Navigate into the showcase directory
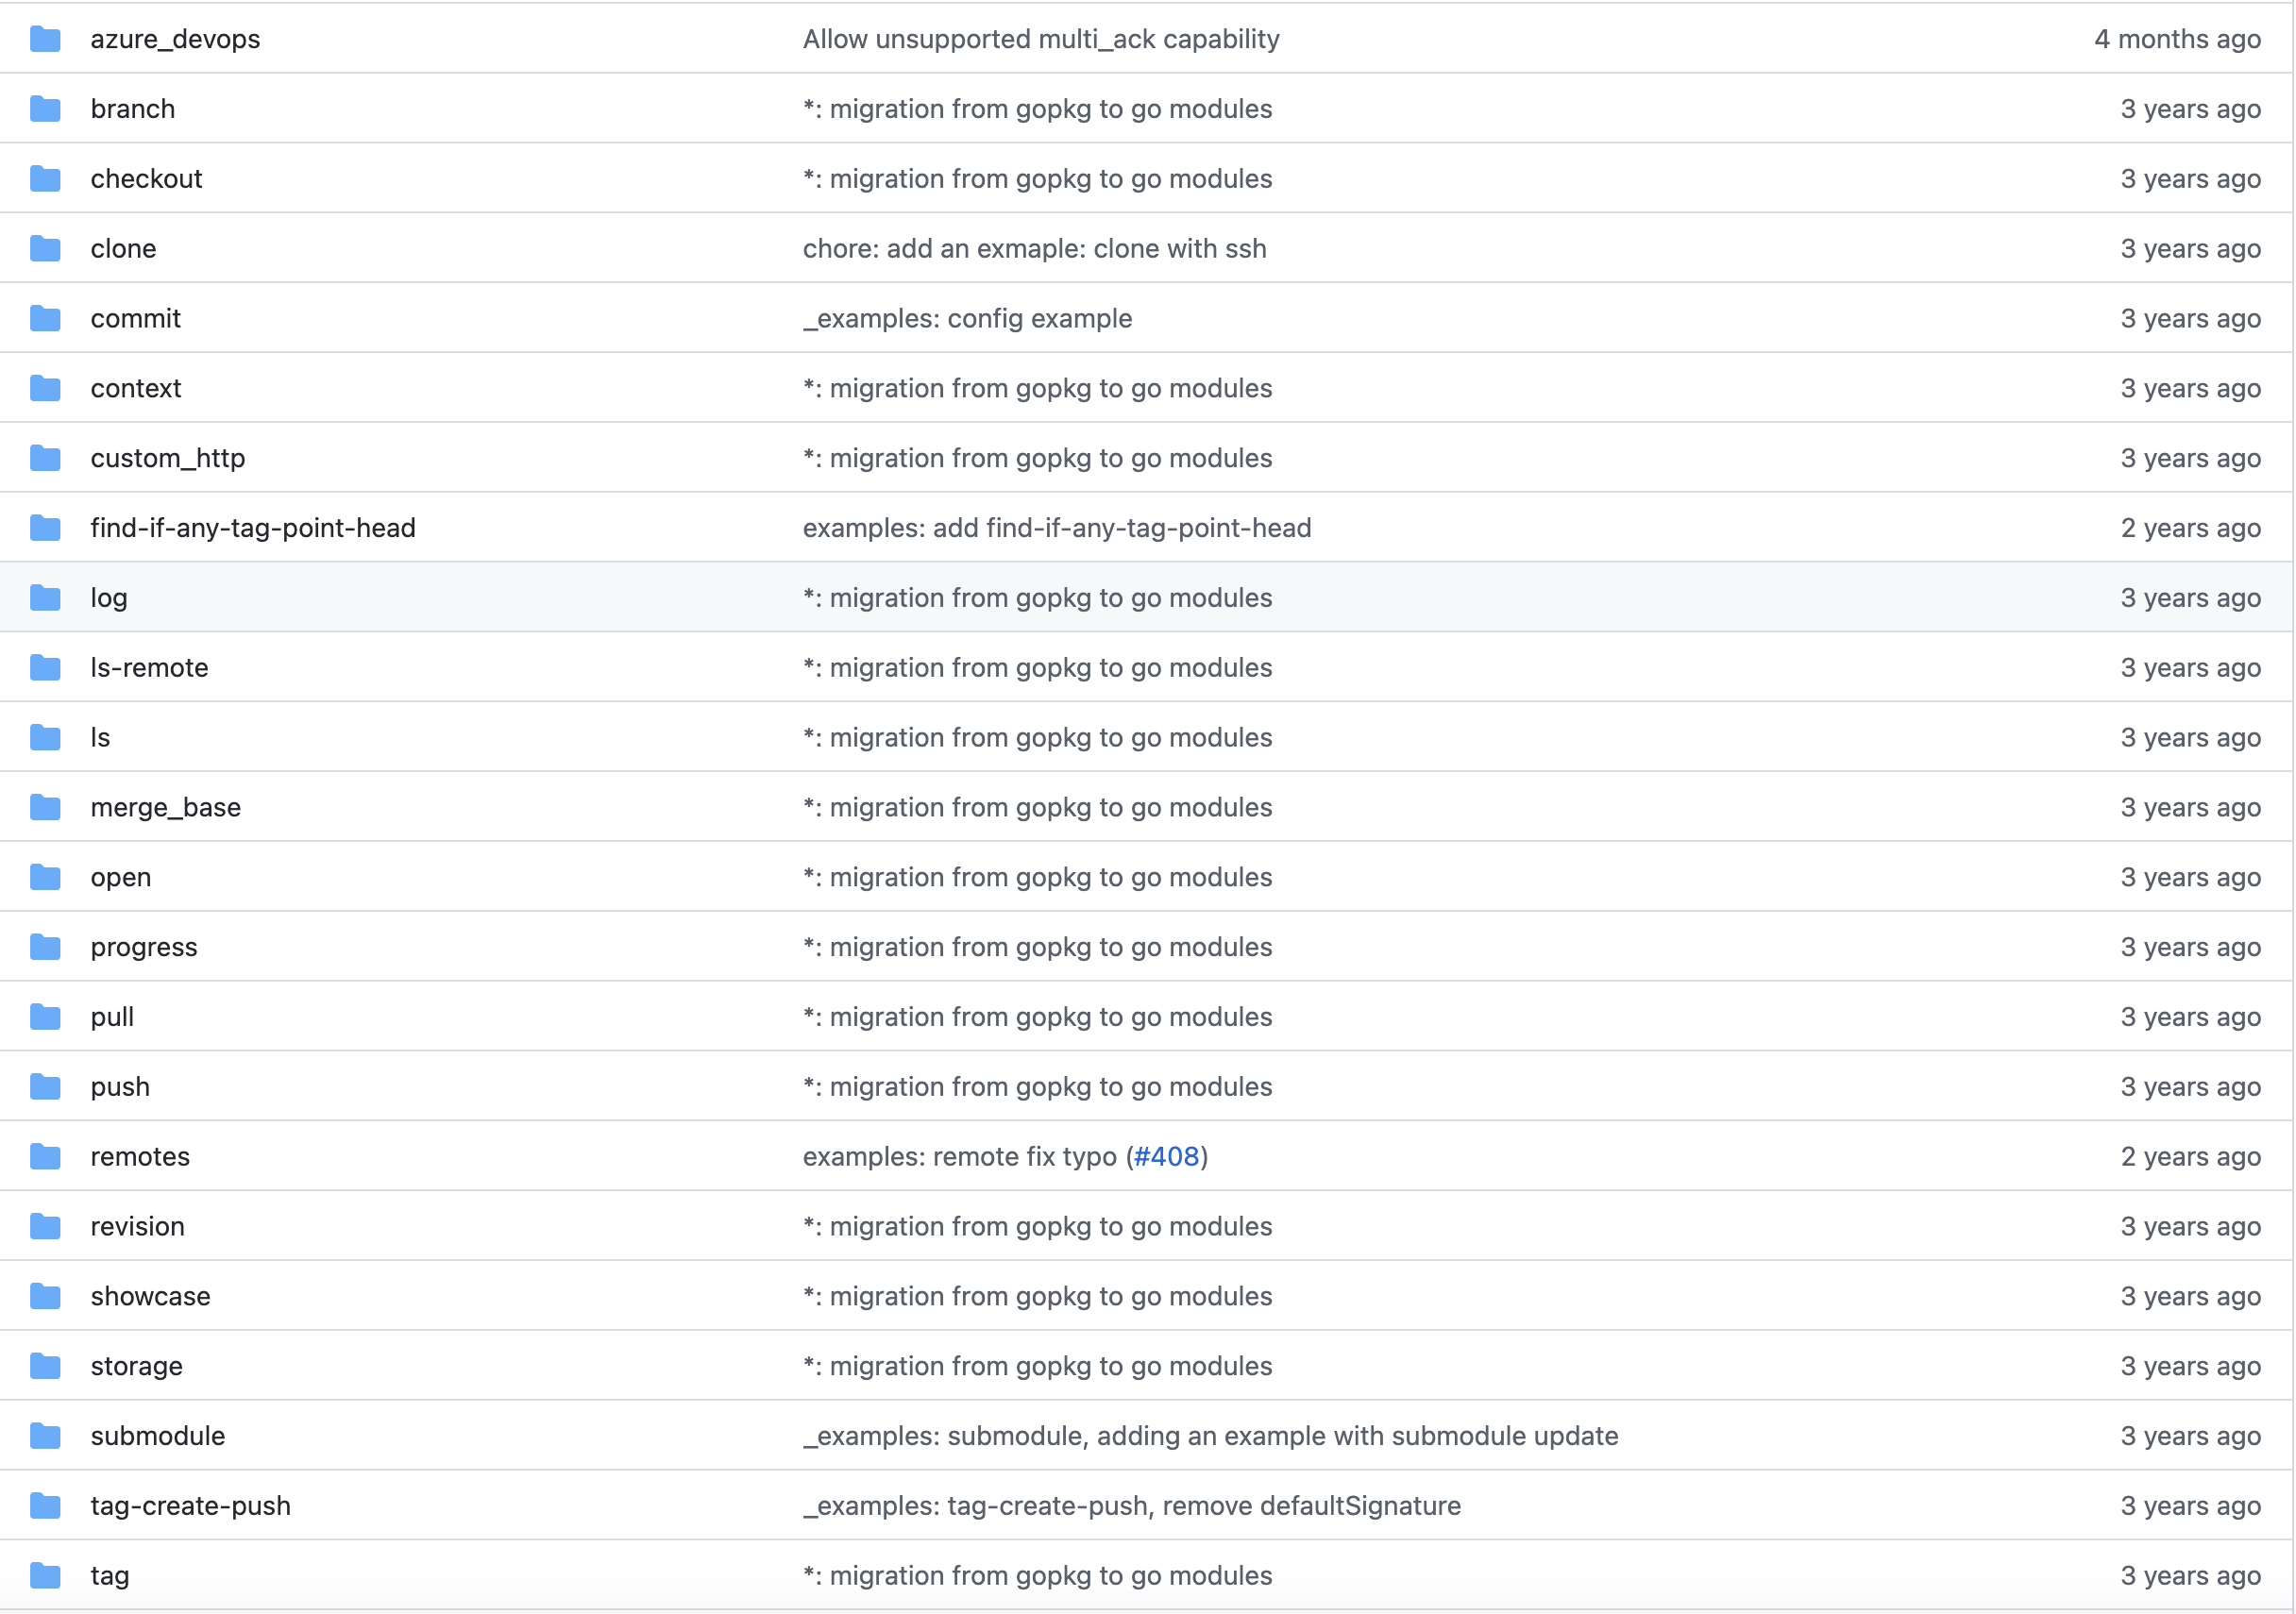 click(x=150, y=1296)
